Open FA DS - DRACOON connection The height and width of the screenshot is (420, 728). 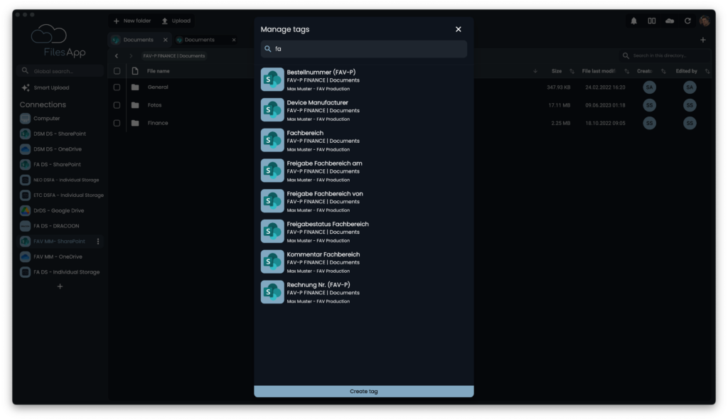50,225
